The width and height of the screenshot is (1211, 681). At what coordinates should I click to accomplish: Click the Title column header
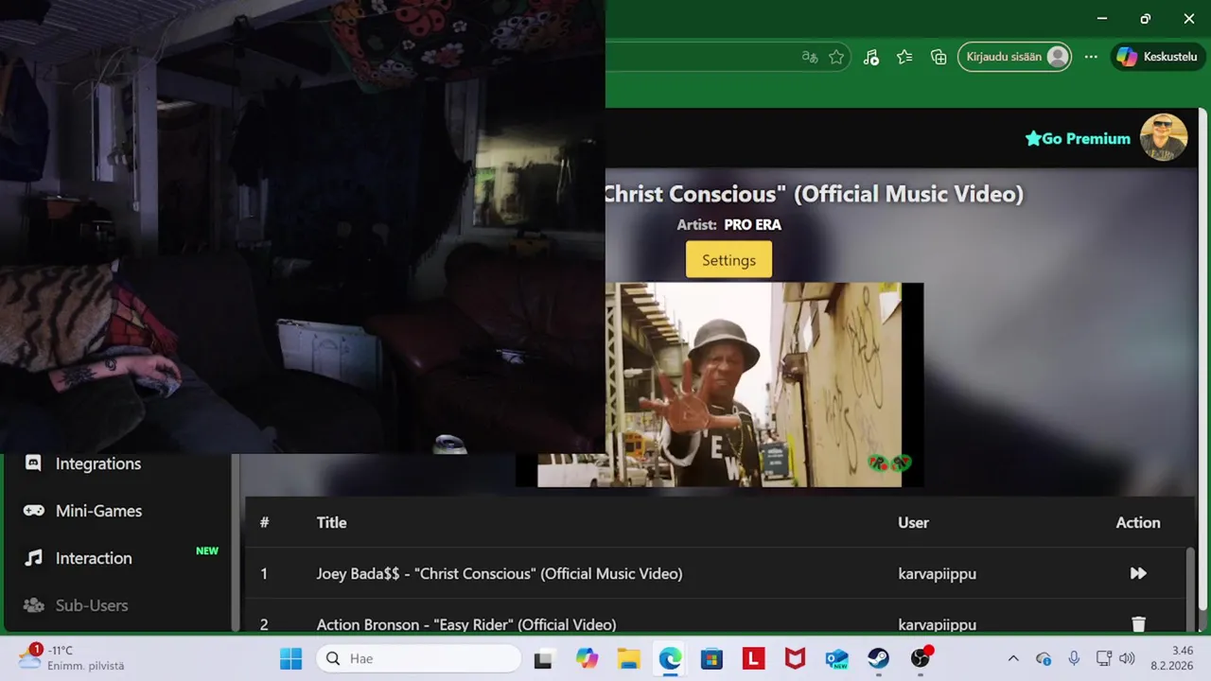pyautogui.click(x=331, y=522)
